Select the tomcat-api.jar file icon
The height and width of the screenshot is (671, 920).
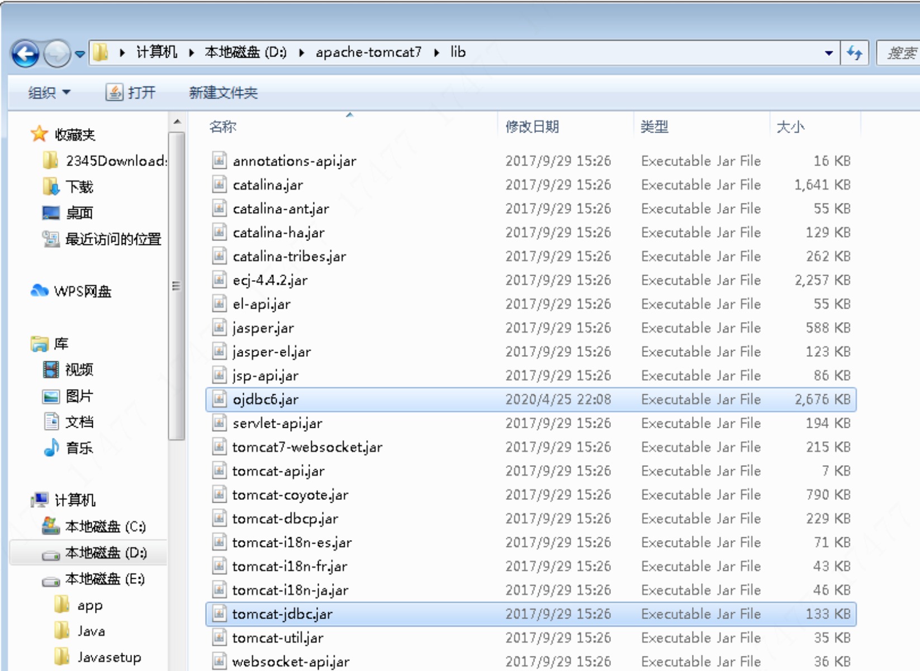(x=219, y=471)
